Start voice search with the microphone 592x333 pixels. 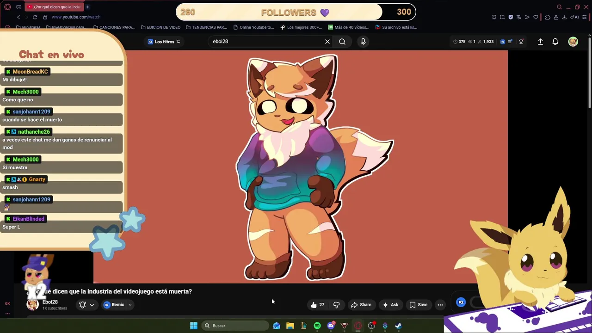tap(363, 42)
